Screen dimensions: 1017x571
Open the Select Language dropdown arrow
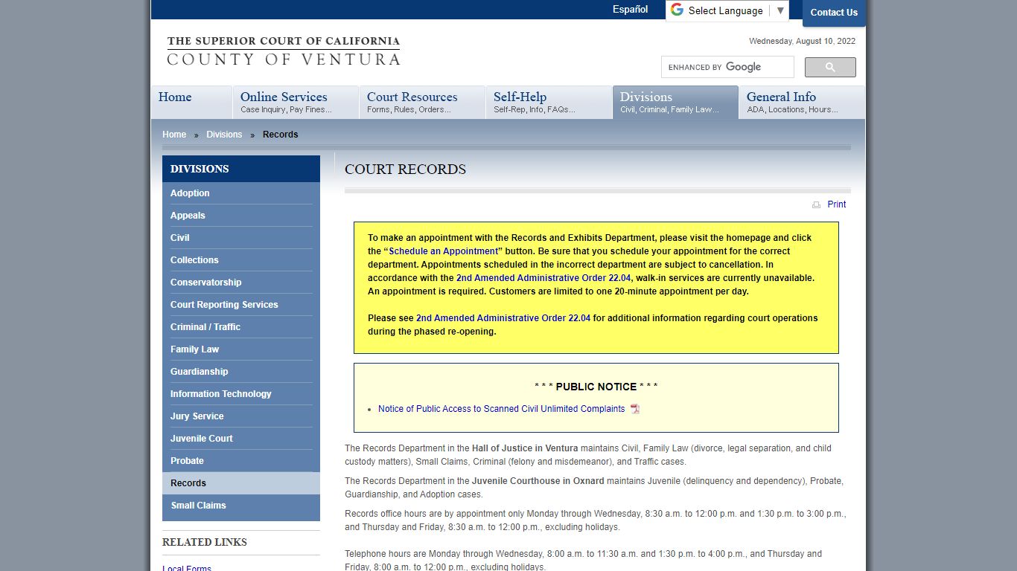[780, 10]
